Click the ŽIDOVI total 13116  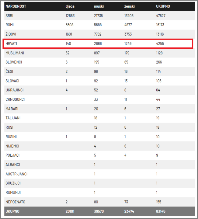point(161,34)
